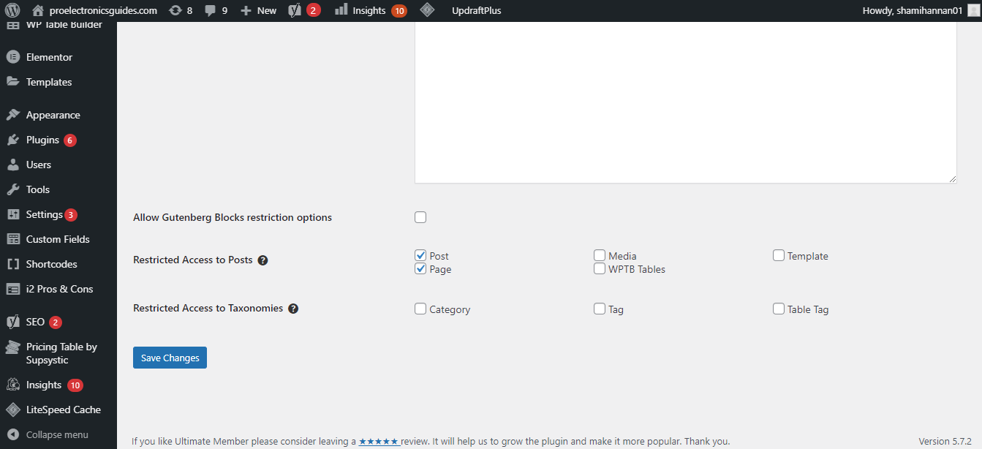The image size is (982, 449).
Task: Click the Elementor sidebar icon
Action: pos(12,57)
